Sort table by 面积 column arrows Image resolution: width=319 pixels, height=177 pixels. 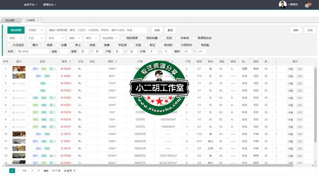click(116, 62)
